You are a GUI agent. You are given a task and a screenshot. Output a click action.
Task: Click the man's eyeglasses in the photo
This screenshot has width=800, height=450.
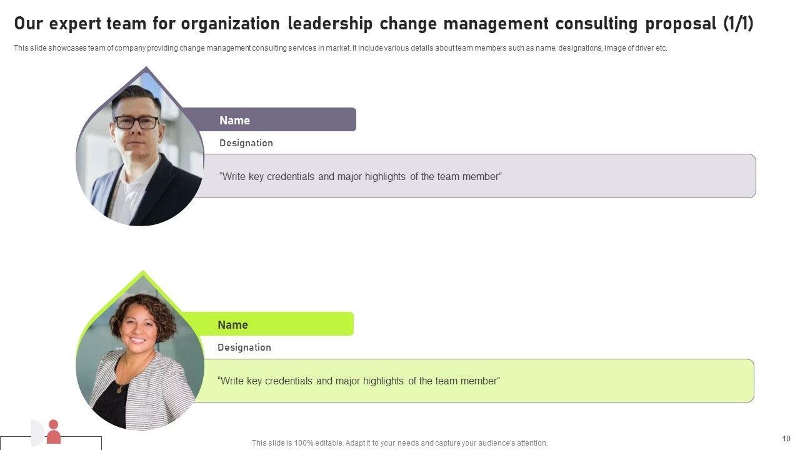(136, 122)
